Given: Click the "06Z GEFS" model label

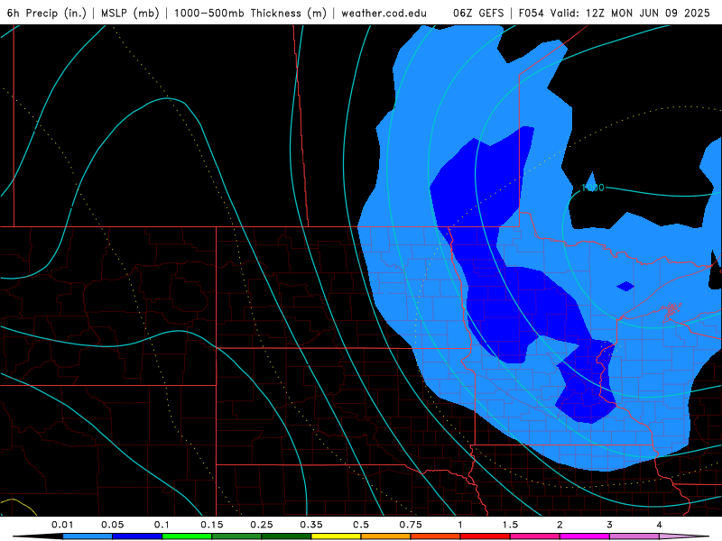Looking at the screenshot, I should pyautogui.click(x=478, y=13).
